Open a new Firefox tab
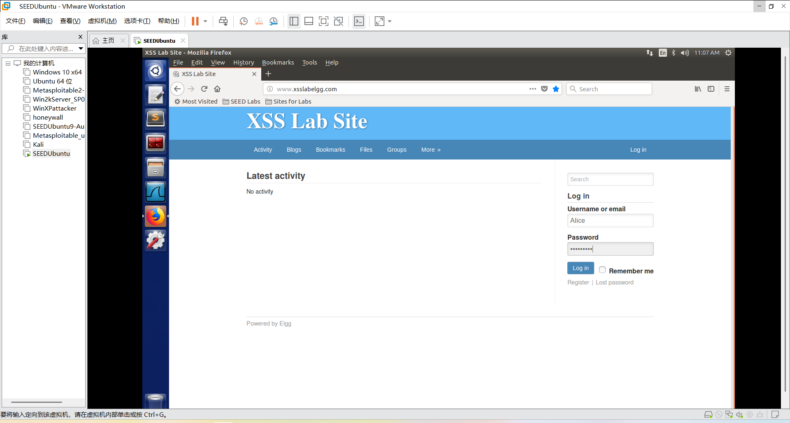 (268, 74)
